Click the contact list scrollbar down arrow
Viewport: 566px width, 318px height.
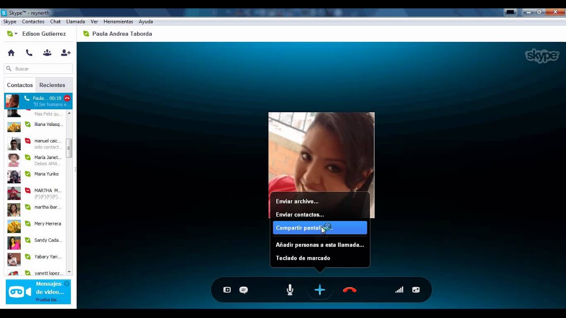pos(69,272)
